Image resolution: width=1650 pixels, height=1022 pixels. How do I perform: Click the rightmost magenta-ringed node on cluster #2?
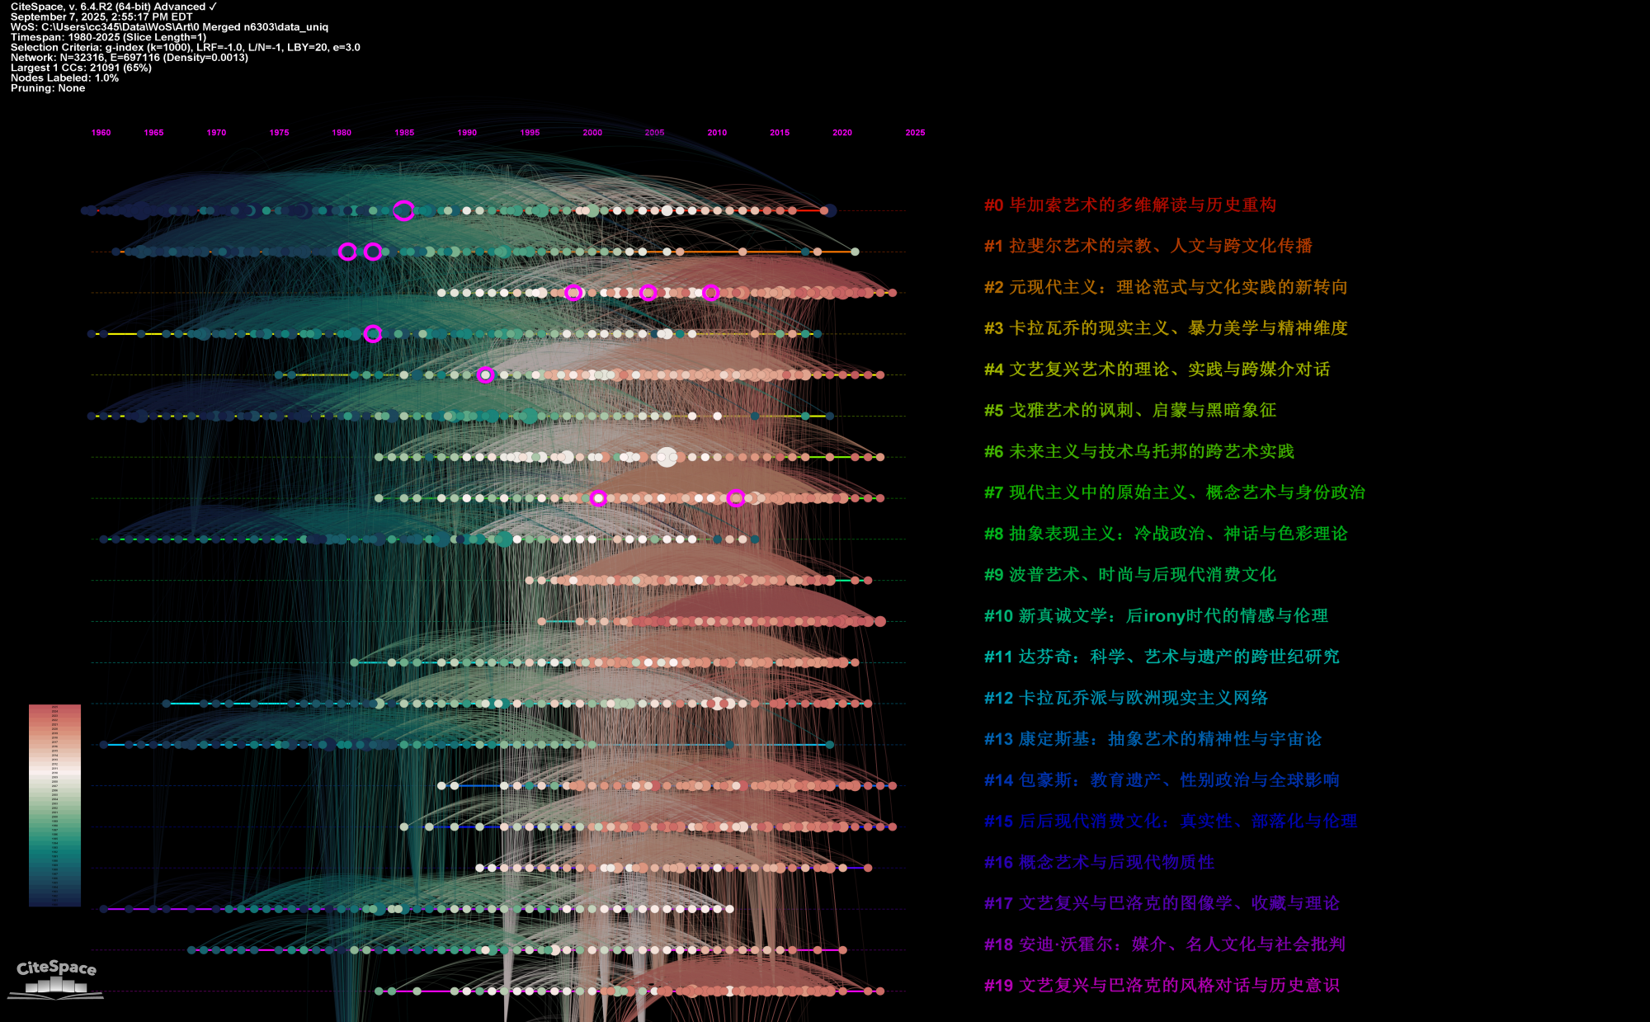coord(710,293)
